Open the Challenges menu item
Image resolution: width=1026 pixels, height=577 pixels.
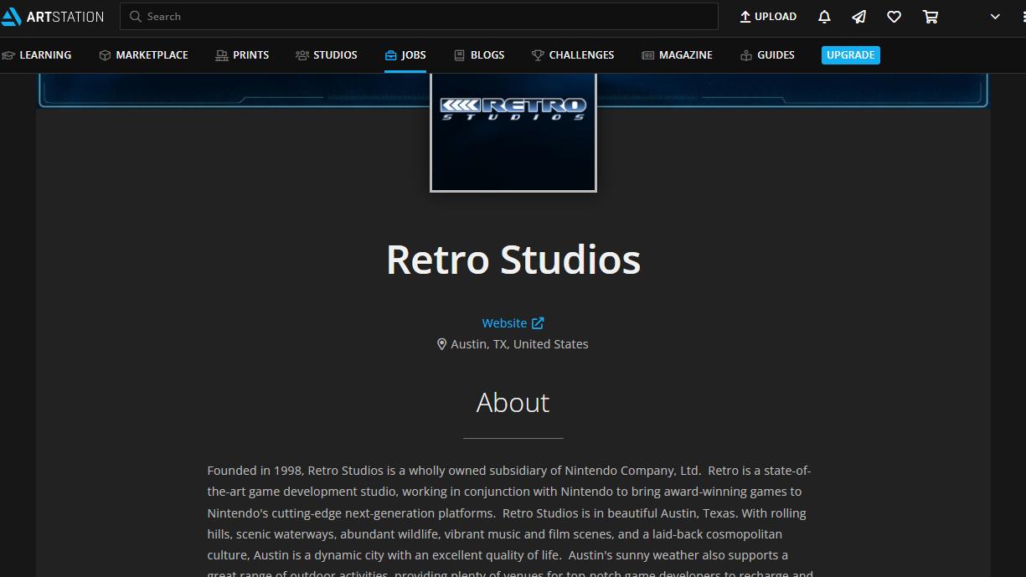pos(573,55)
